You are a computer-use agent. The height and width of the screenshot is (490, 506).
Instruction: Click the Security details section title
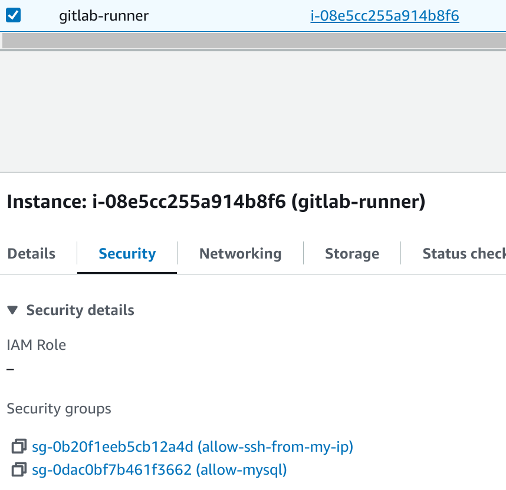coord(80,310)
